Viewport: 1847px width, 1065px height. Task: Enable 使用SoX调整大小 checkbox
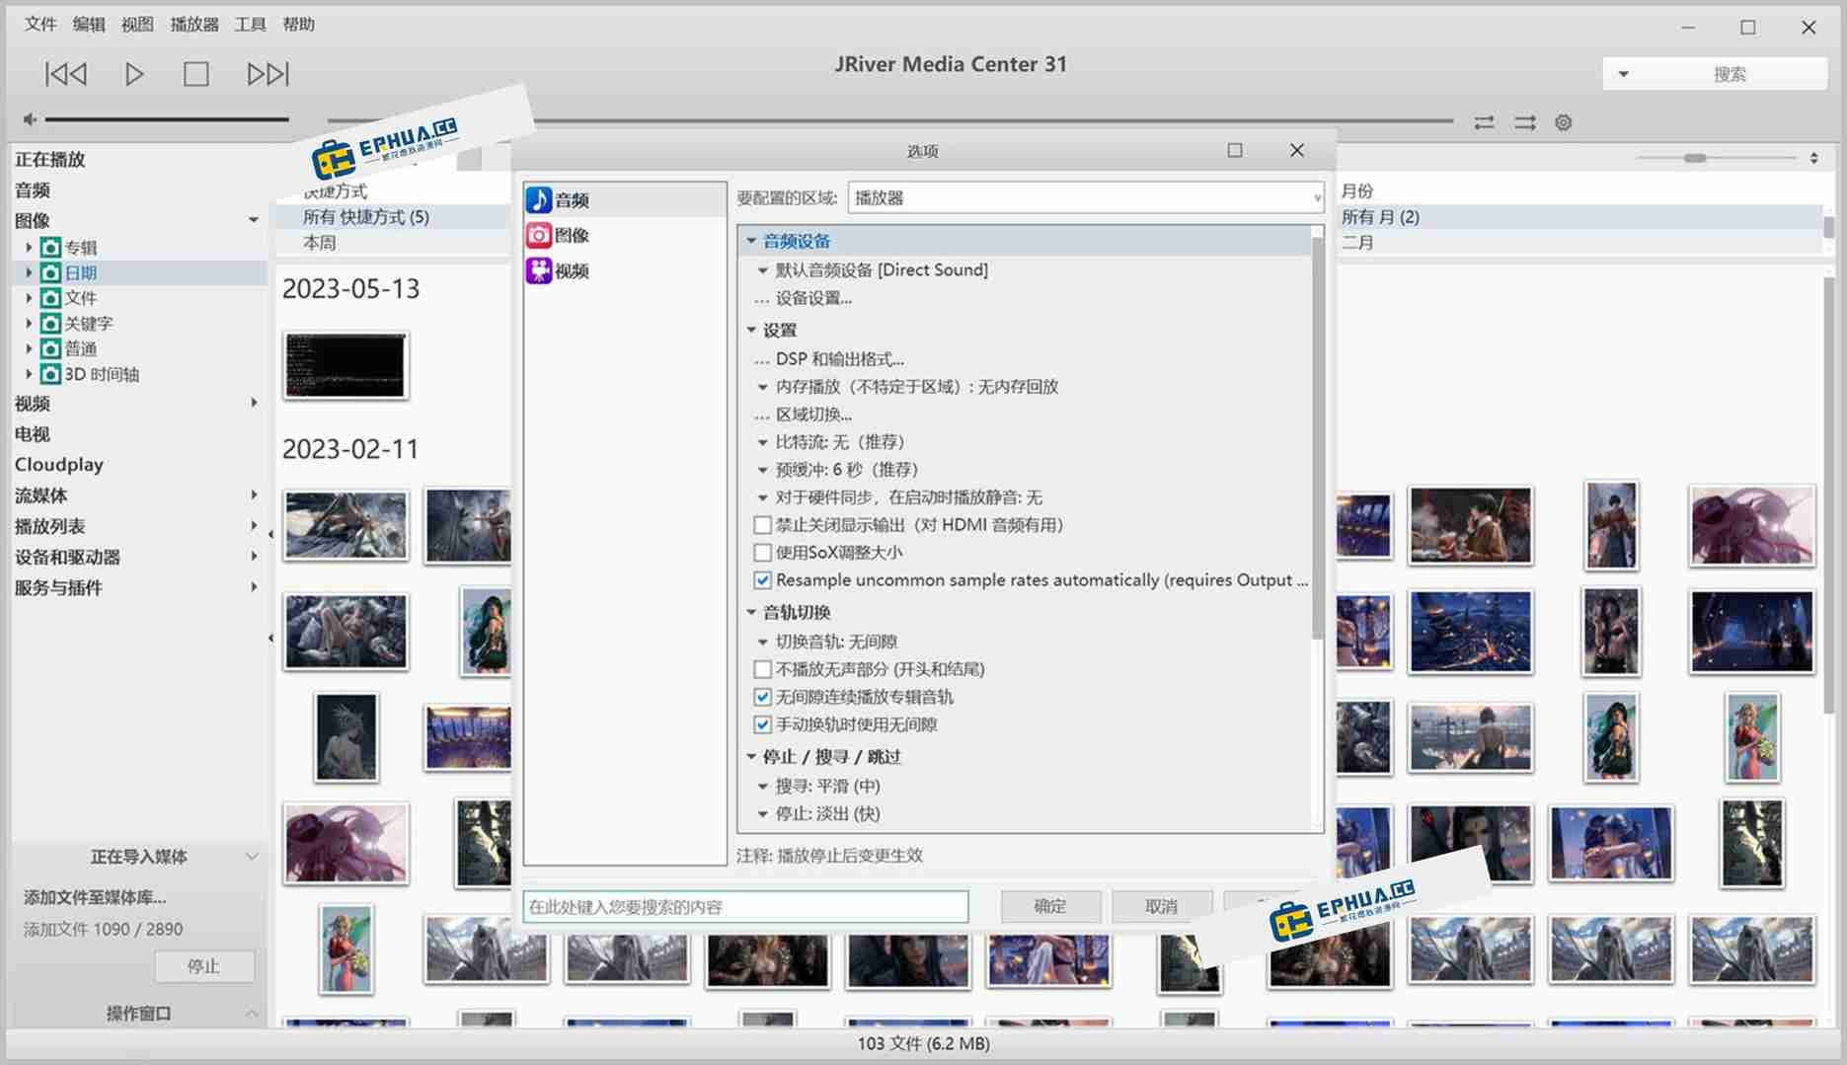tap(762, 553)
